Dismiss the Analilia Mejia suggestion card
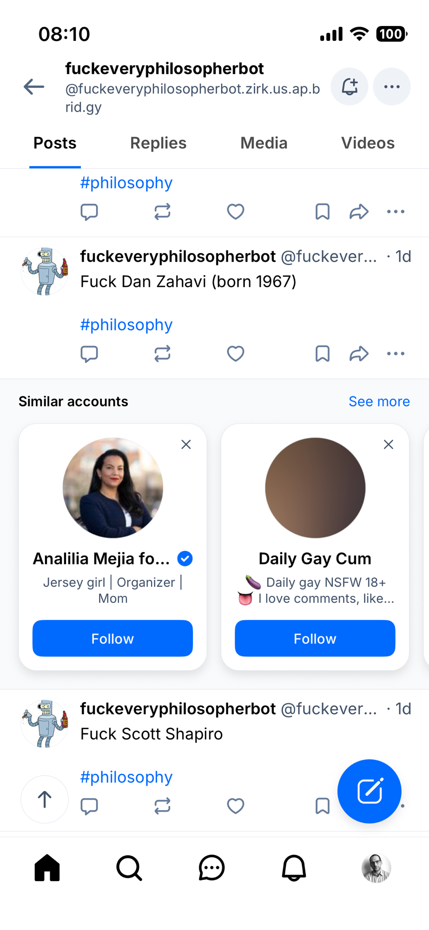429x930 pixels. [186, 445]
